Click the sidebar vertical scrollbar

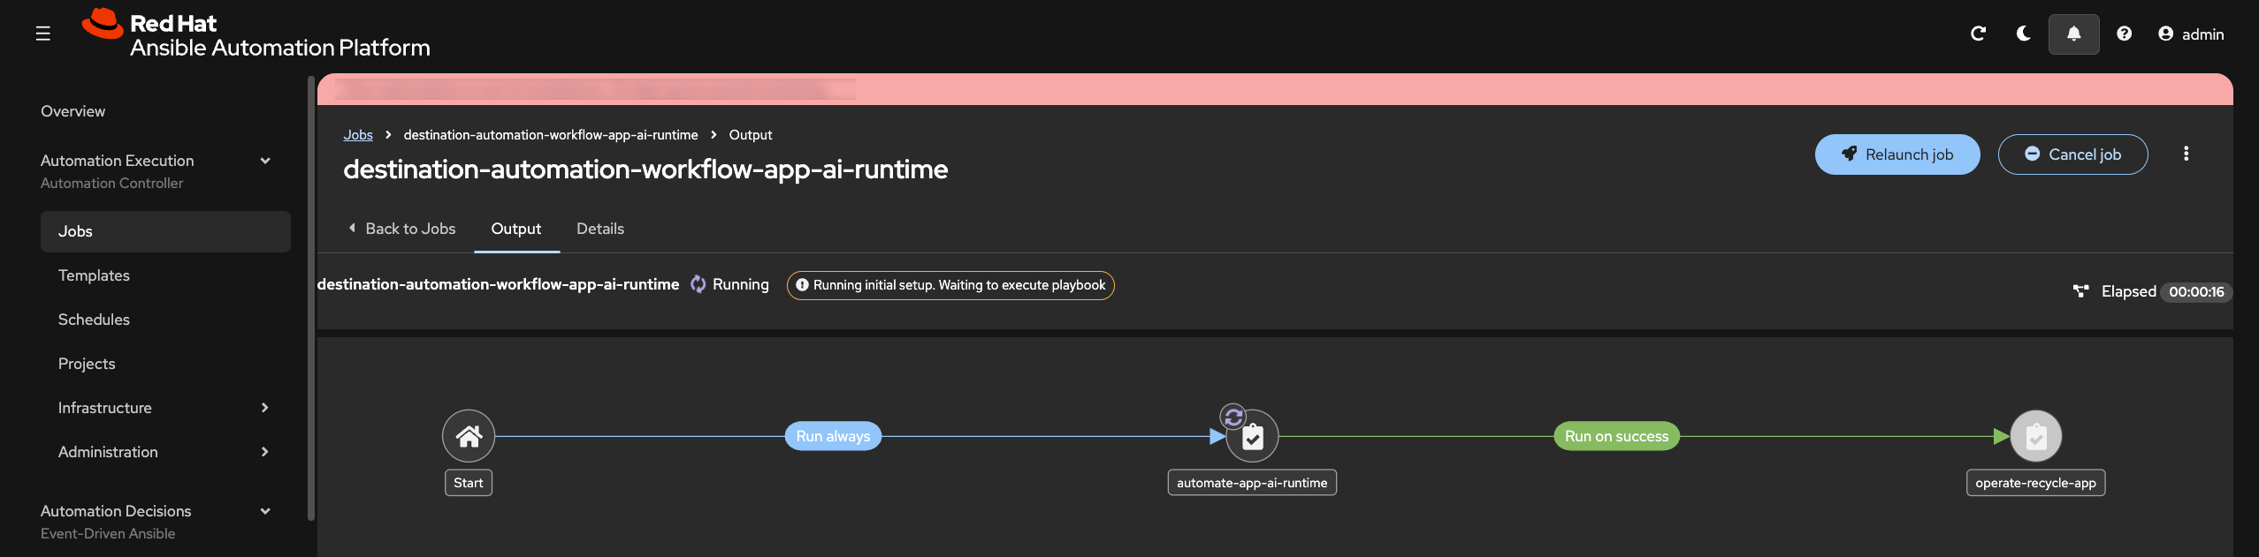(x=311, y=298)
